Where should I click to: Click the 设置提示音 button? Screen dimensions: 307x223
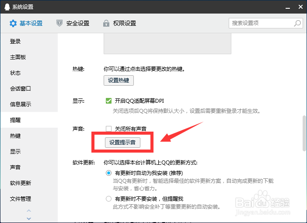pos(122,143)
